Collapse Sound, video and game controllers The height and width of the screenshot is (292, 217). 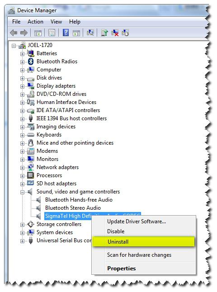pos(22,192)
